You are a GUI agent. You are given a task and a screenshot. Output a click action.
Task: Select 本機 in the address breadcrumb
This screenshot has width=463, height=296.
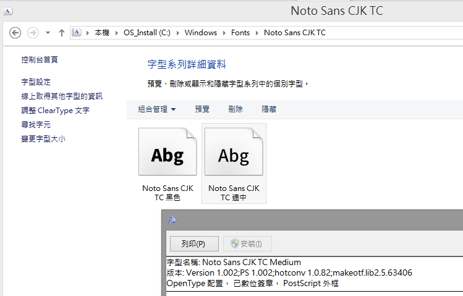pyautogui.click(x=102, y=33)
